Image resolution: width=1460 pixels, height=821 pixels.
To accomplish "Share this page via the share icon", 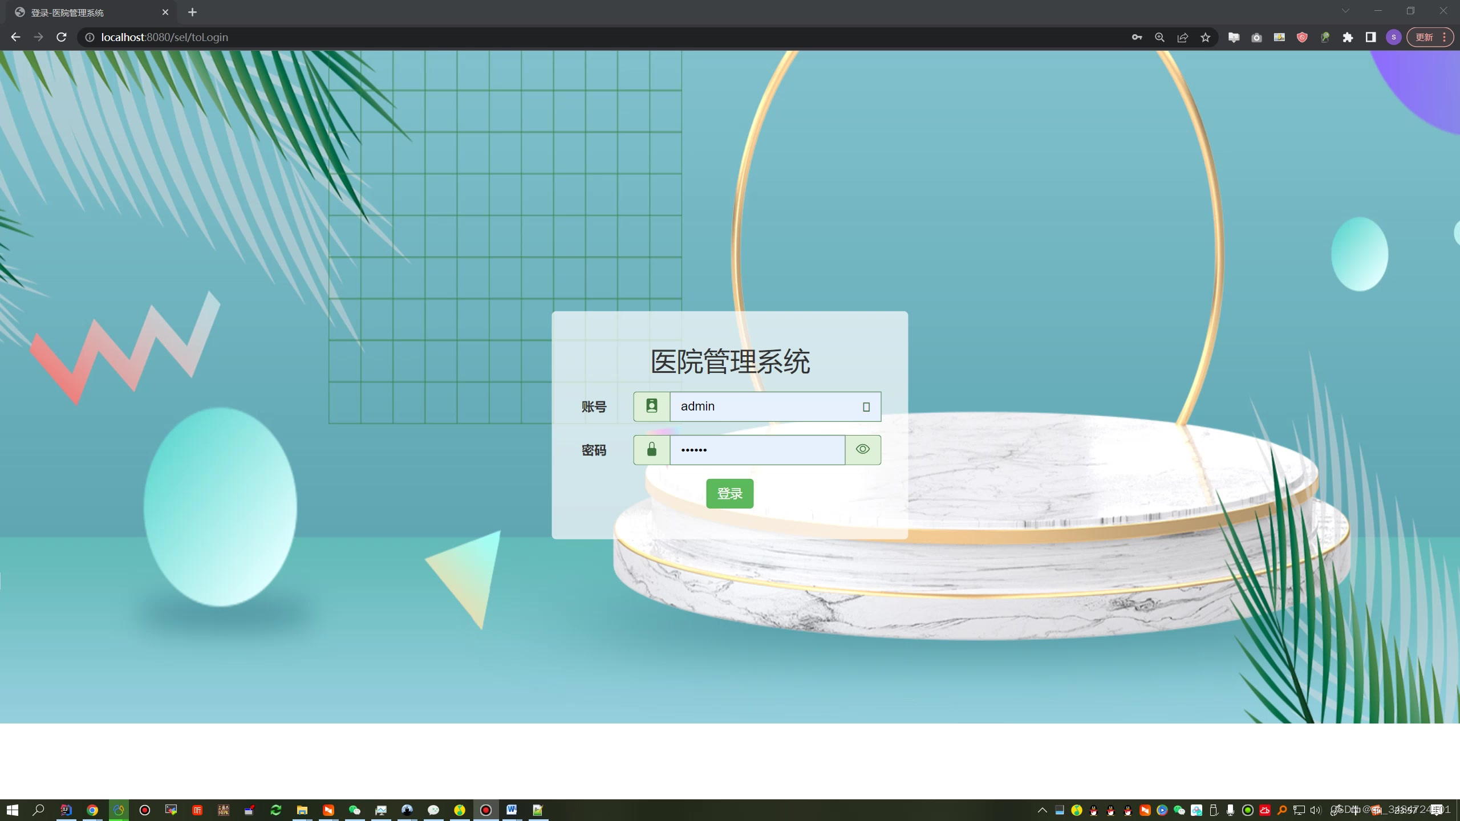I will point(1182,37).
